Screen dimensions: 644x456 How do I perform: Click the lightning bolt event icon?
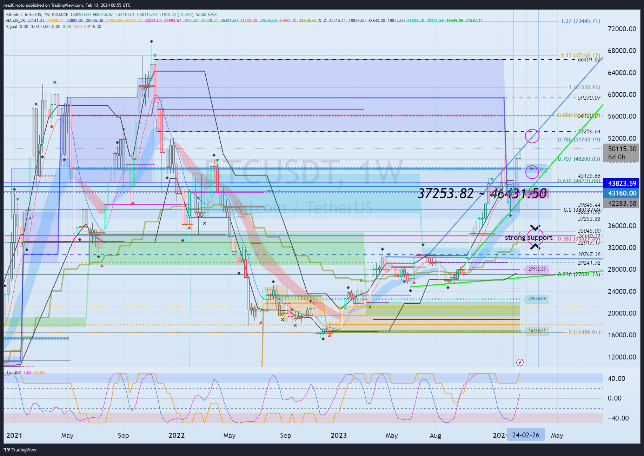(x=520, y=362)
